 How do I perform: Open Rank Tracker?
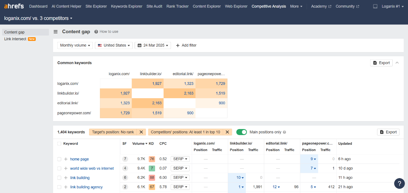177,6
